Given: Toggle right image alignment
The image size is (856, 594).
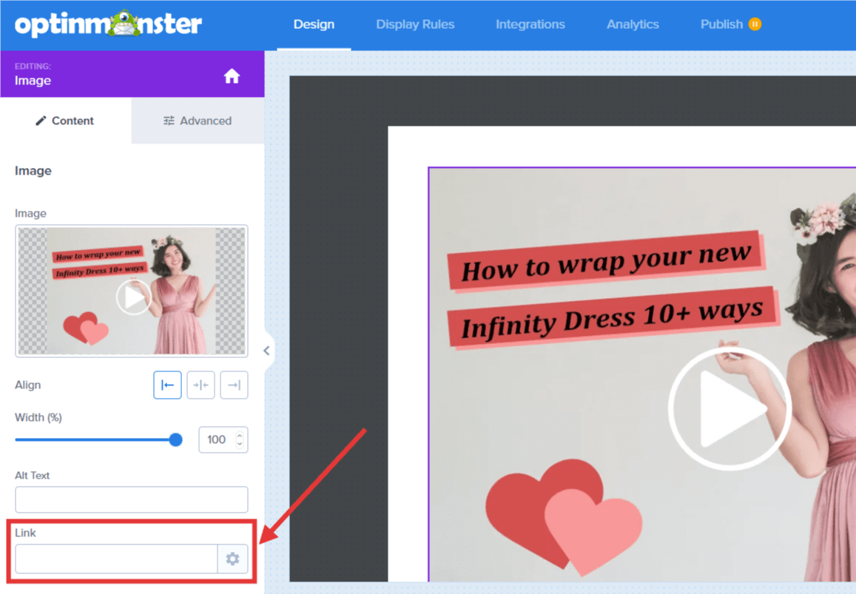Looking at the screenshot, I should click(234, 385).
